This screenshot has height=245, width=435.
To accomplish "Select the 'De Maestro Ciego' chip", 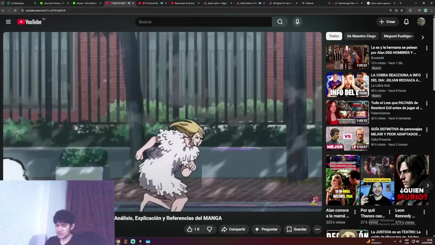I will [x=361, y=36].
